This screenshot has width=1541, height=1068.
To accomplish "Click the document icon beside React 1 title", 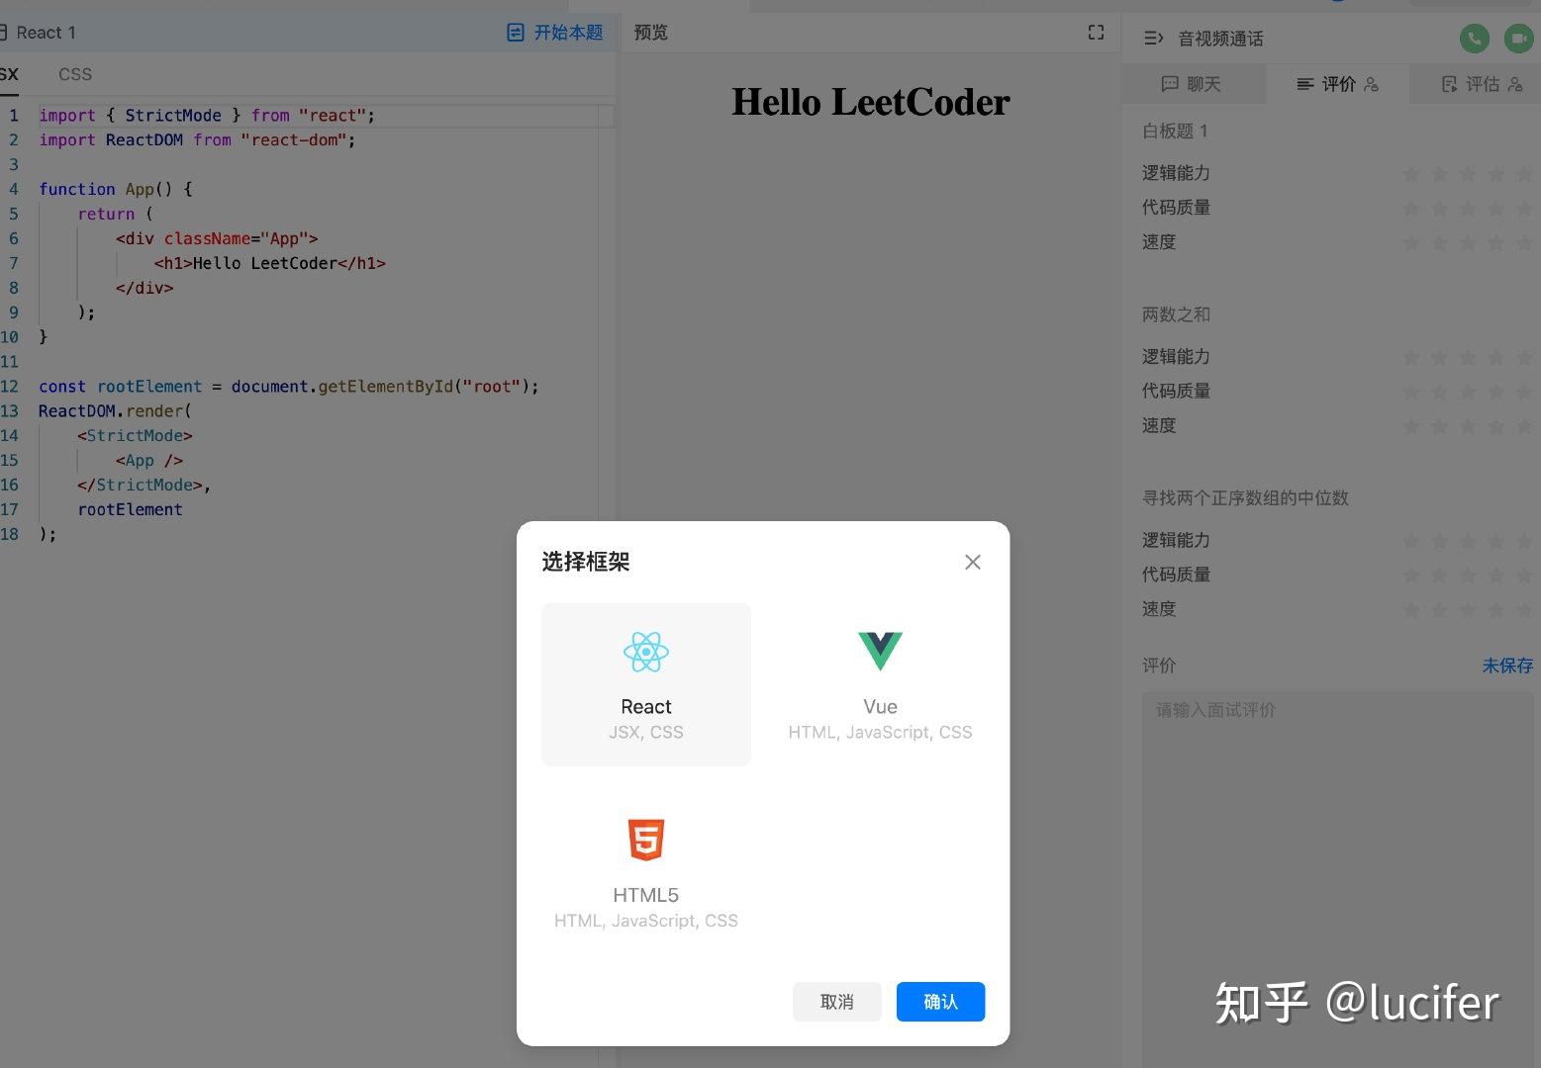I will pos(2,32).
